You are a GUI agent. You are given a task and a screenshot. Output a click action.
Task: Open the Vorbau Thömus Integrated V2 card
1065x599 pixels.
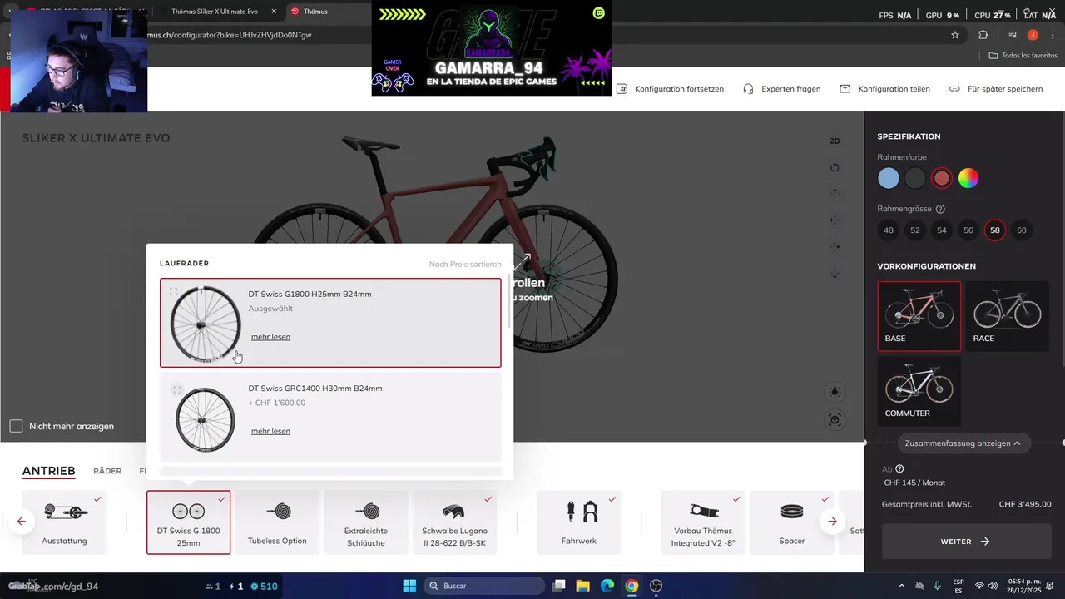pos(703,522)
